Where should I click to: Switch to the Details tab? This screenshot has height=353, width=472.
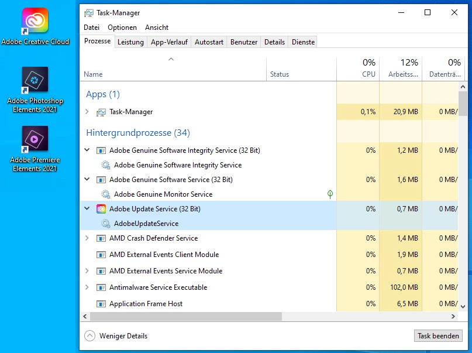click(274, 42)
